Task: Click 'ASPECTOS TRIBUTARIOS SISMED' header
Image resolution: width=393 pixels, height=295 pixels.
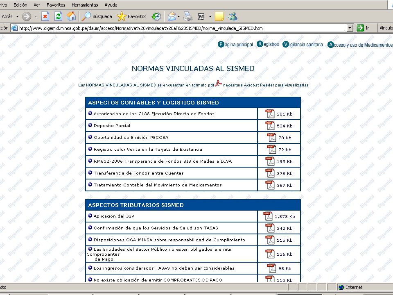Action: pos(136,205)
